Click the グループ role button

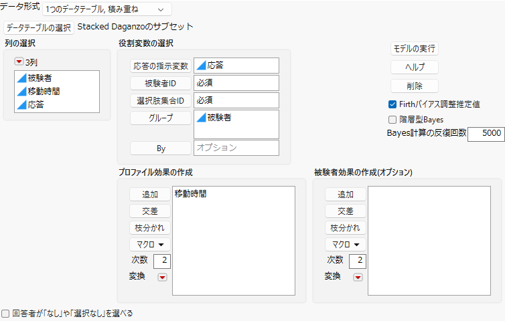(160, 118)
